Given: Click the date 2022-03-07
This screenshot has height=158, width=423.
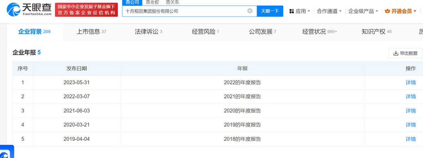Looking at the screenshot, I should (77, 97).
